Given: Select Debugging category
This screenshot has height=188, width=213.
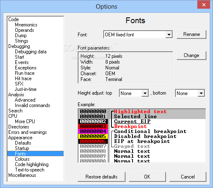Looking at the screenshot, I should click(19, 46).
